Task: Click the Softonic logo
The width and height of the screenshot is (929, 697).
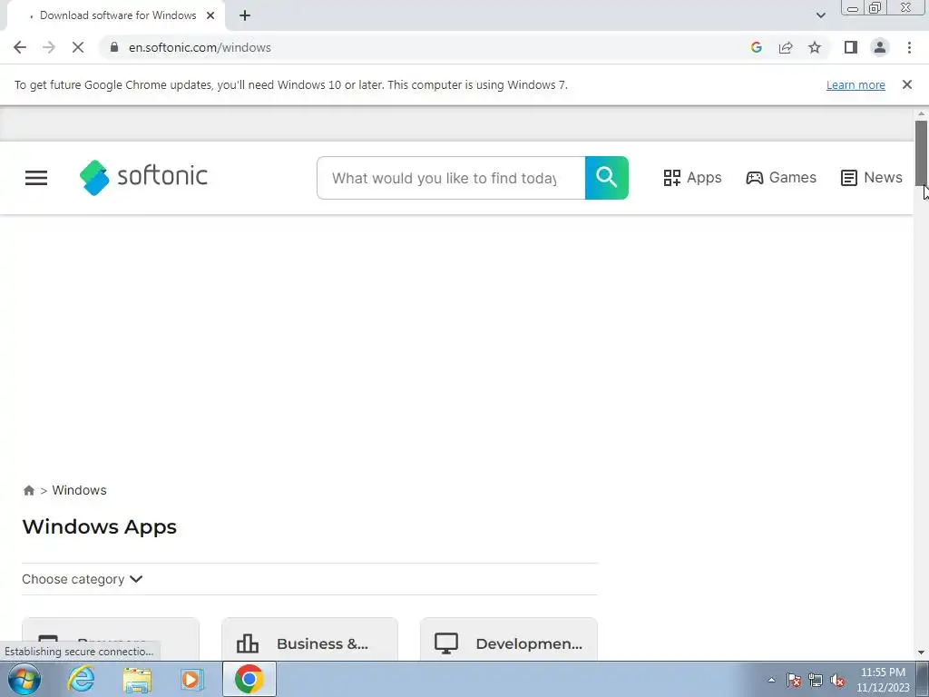Action: pos(143,177)
